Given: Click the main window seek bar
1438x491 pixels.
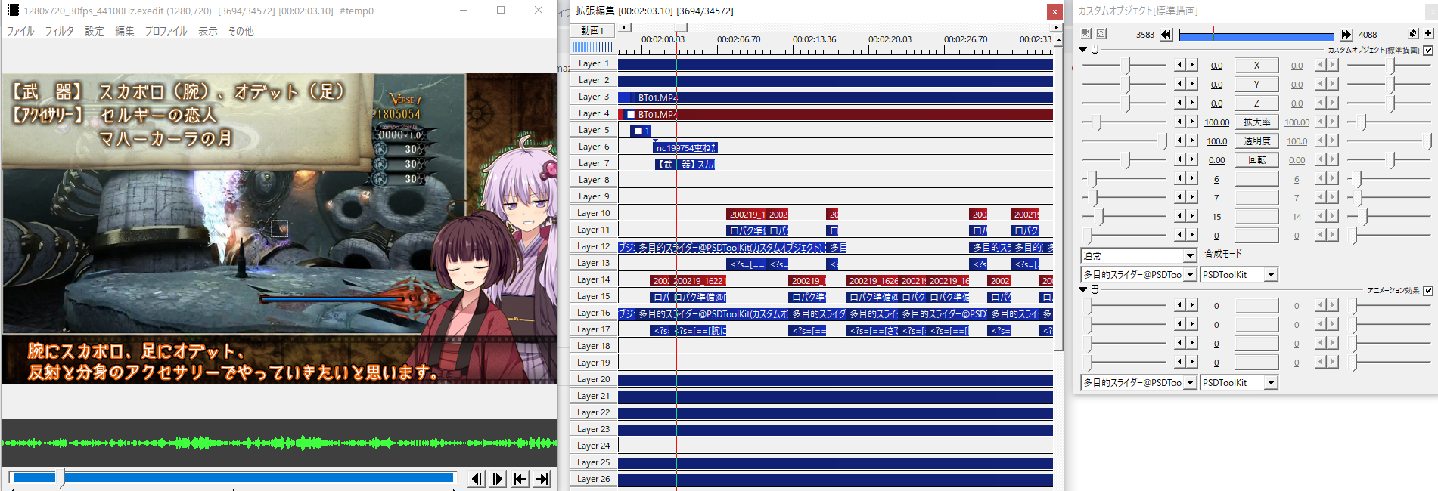Looking at the screenshot, I should point(232,477).
